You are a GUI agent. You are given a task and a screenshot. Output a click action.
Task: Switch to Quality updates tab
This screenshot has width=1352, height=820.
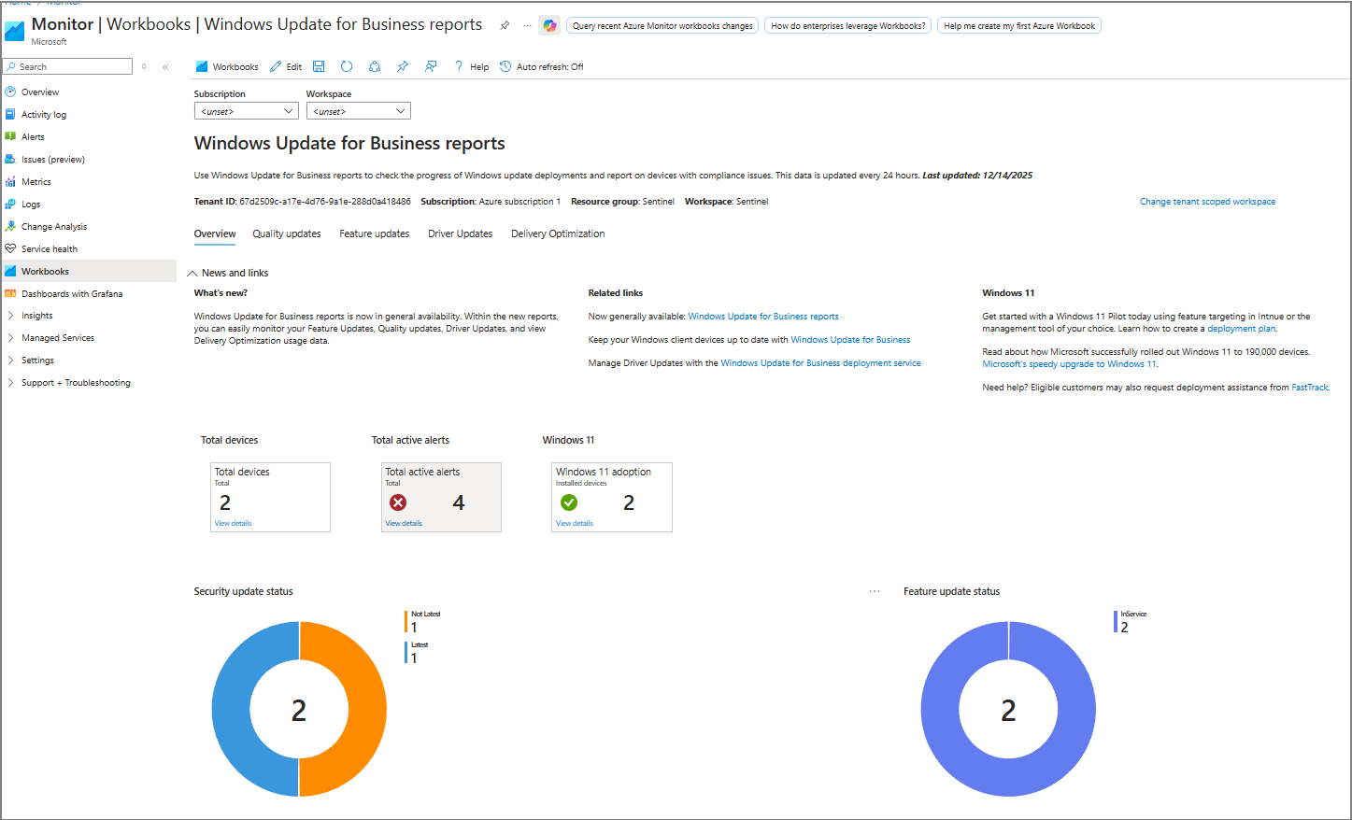coord(287,233)
